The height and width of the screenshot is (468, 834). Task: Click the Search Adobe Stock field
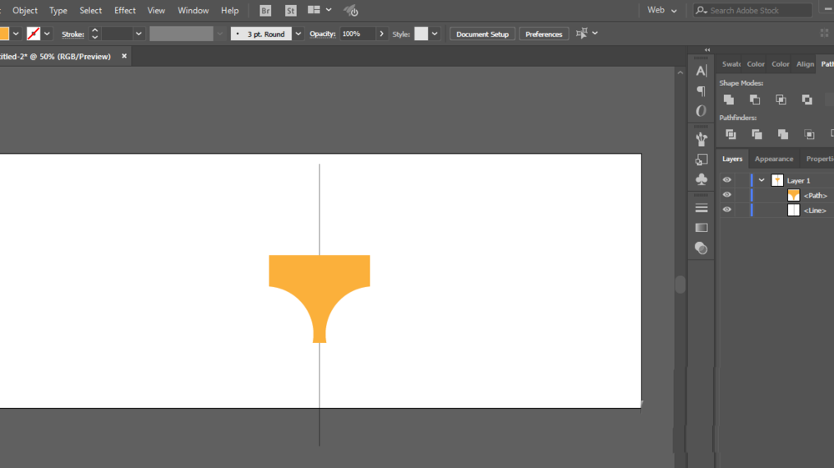(x=753, y=10)
